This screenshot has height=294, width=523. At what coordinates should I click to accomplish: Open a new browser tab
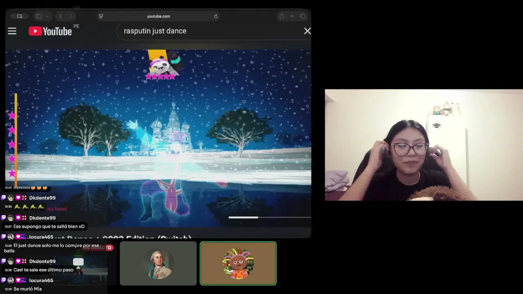(x=292, y=16)
